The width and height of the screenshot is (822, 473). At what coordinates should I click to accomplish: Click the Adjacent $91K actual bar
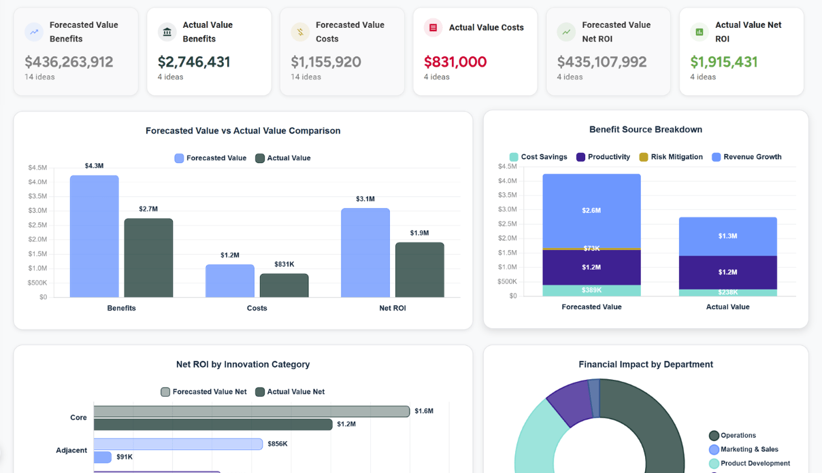(103, 457)
